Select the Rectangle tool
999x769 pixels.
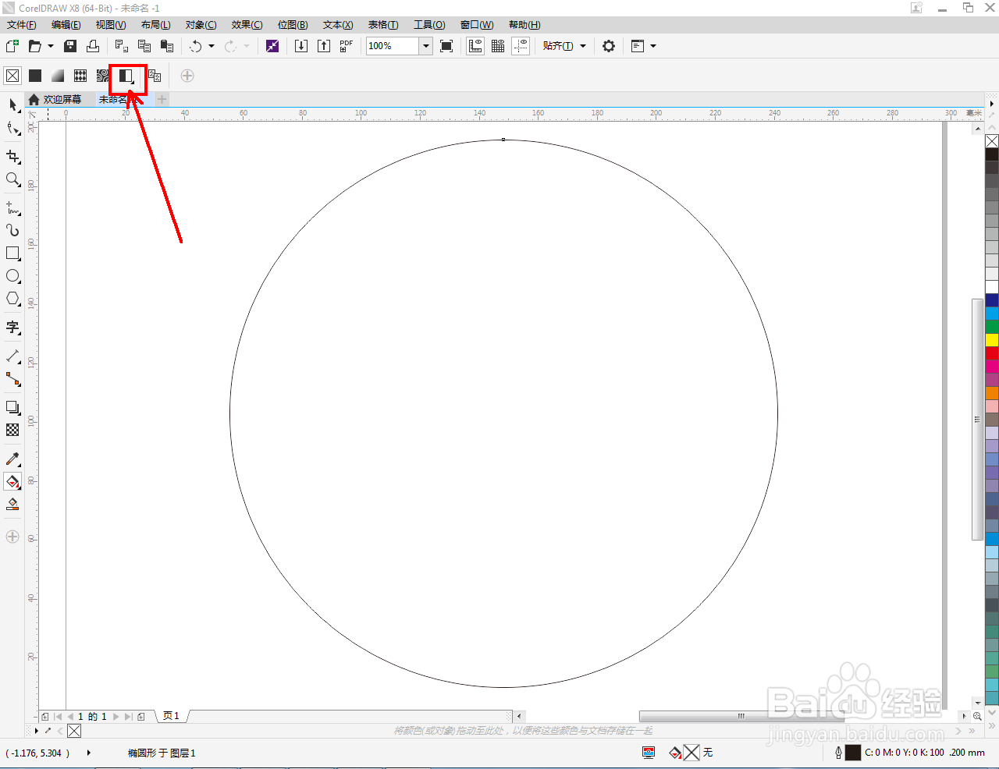tap(12, 253)
